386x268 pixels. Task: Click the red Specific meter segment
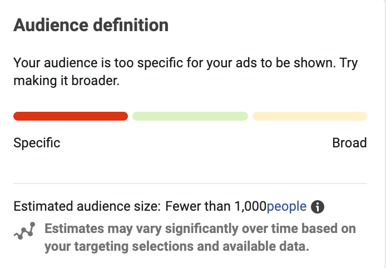(x=71, y=116)
